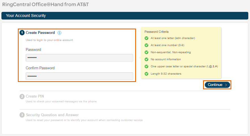Focus the Confirm Password input field
The height and width of the screenshot is (136, 250).
point(79,76)
